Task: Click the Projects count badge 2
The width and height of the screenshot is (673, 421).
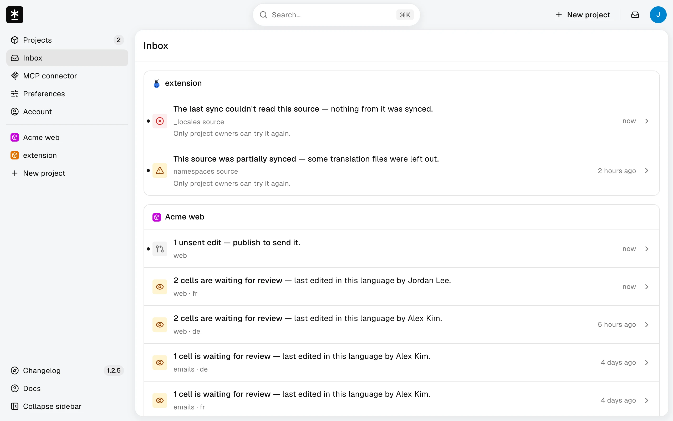Action: [x=119, y=40]
